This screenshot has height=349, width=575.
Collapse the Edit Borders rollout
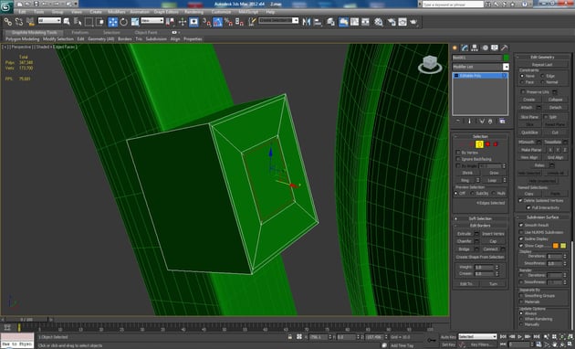pos(480,226)
